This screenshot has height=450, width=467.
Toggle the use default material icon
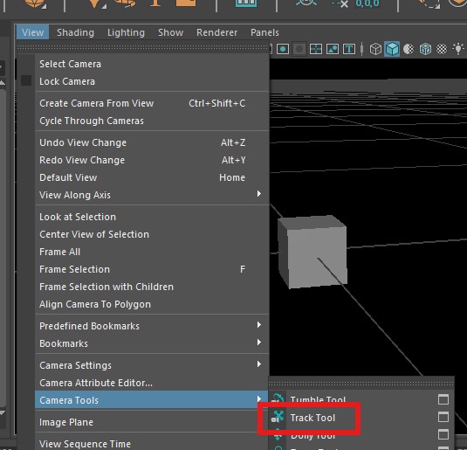coord(409,49)
